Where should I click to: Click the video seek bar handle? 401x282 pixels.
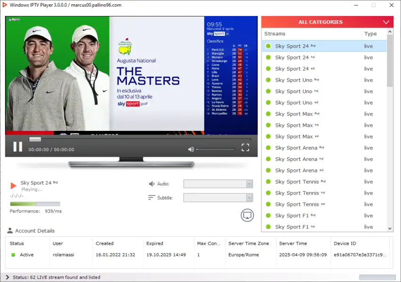(x=35, y=139)
